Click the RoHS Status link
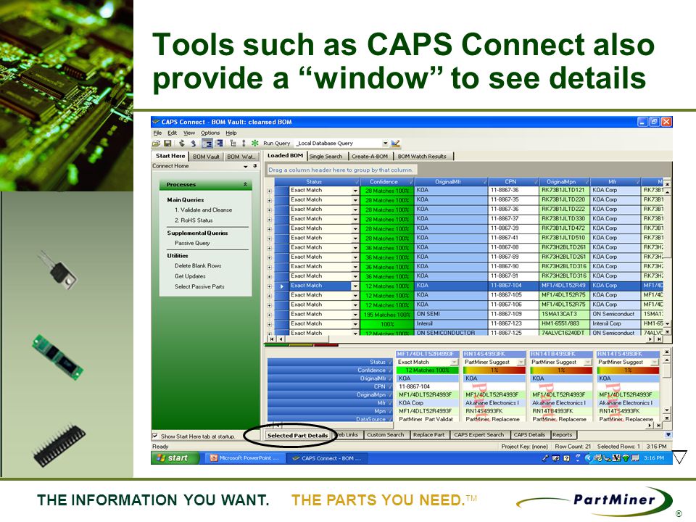This screenshot has width=696, height=522. (x=194, y=220)
